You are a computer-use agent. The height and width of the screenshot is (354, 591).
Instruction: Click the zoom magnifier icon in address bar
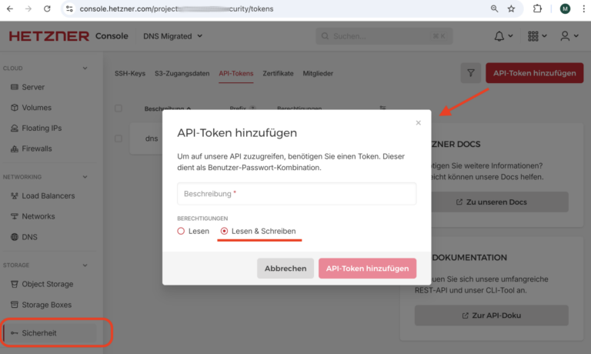click(x=494, y=8)
